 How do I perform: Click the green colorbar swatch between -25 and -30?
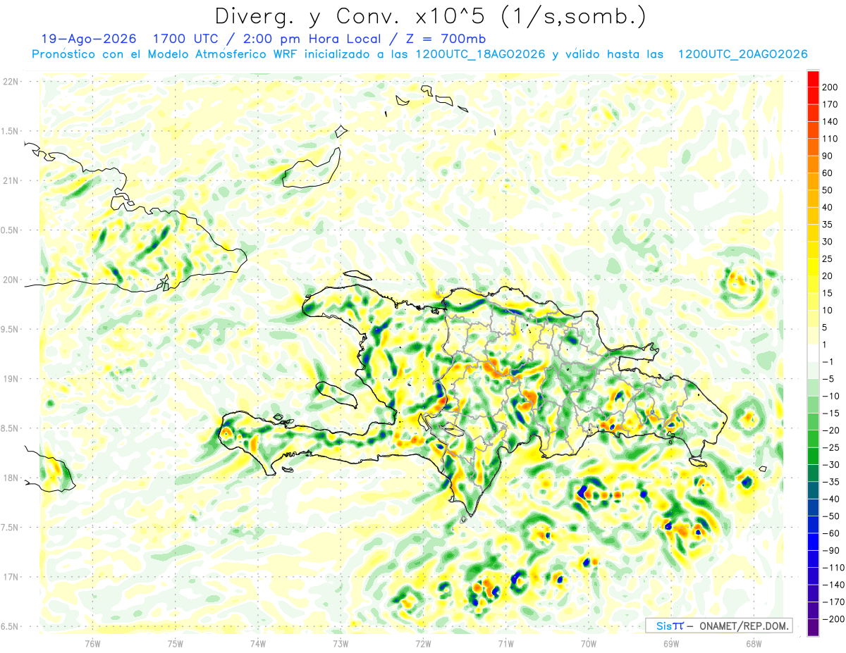pos(813,456)
